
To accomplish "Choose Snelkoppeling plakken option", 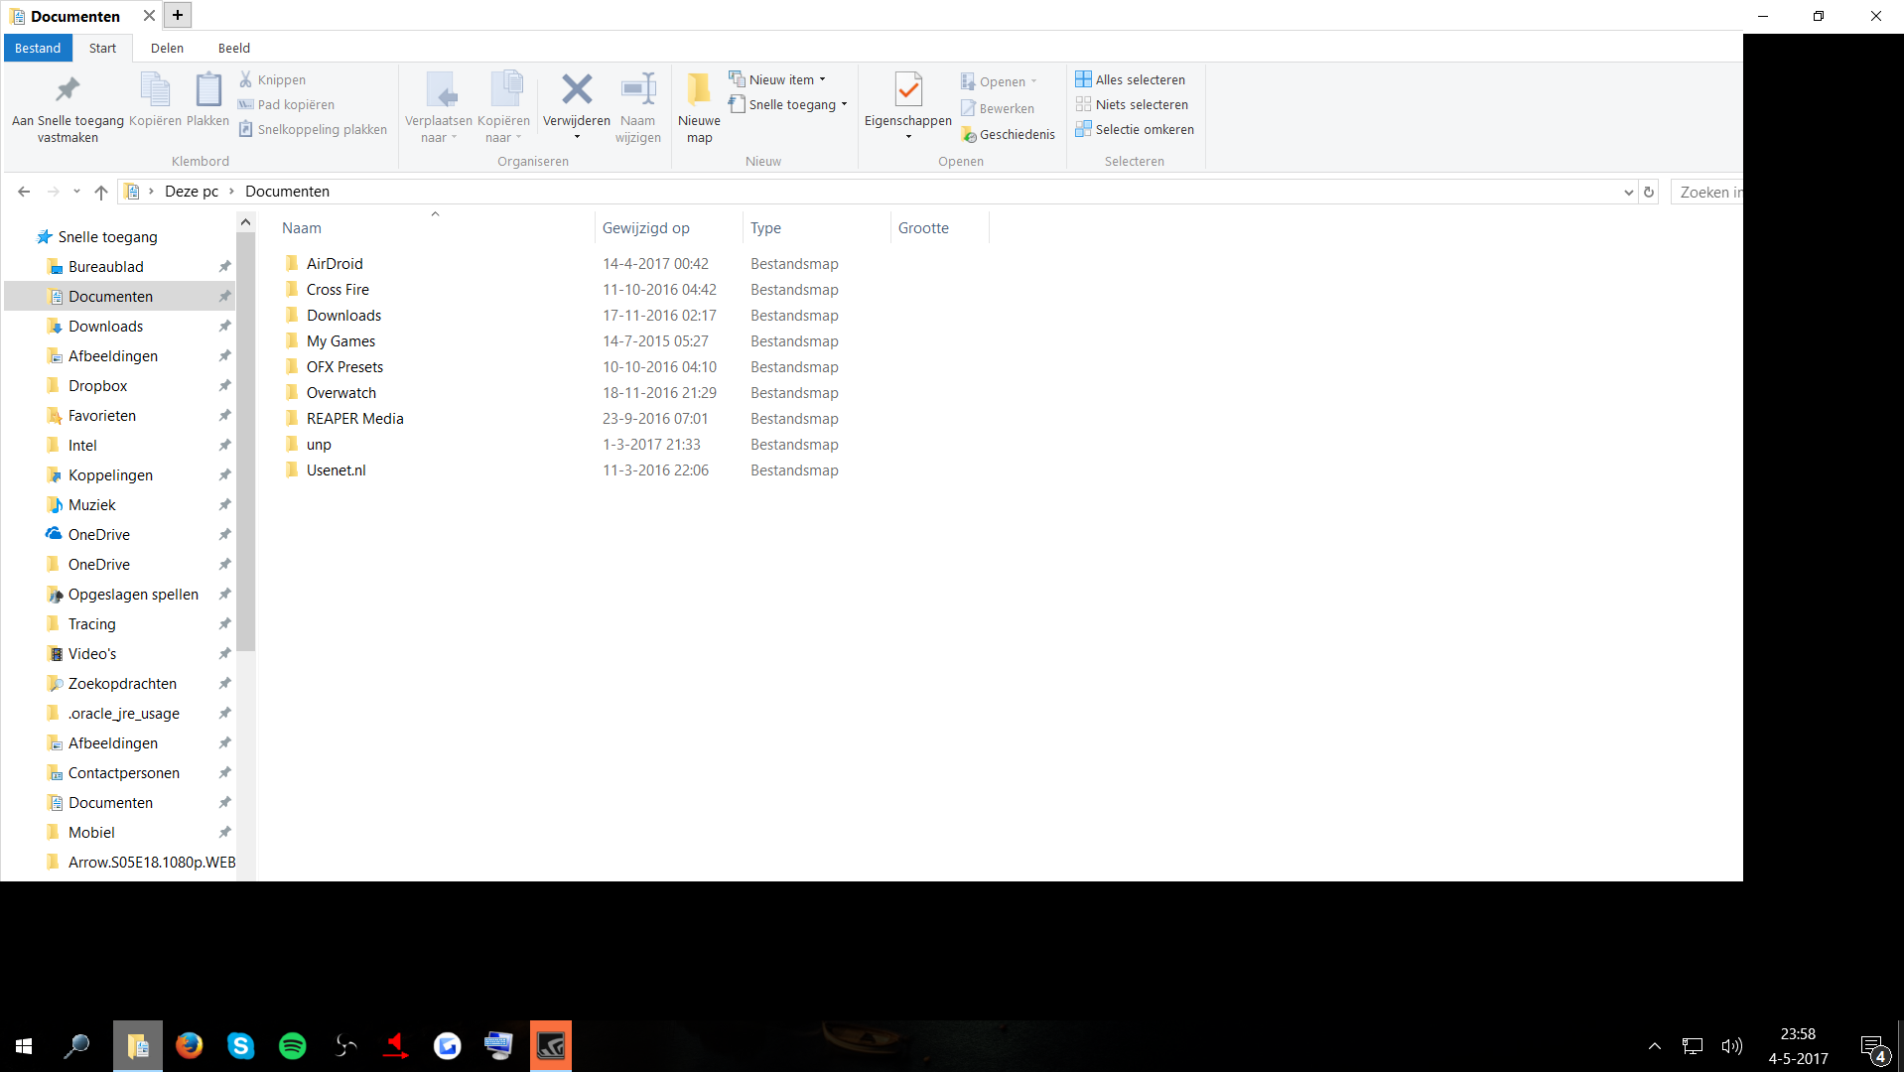I will click(313, 129).
